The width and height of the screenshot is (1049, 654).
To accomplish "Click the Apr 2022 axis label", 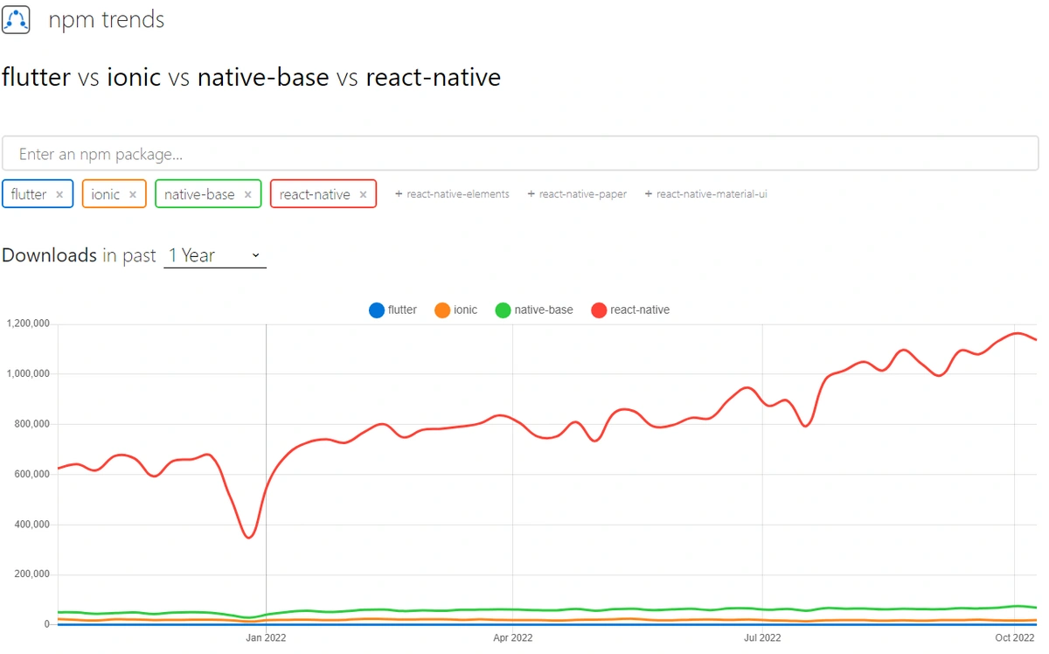I will (513, 637).
